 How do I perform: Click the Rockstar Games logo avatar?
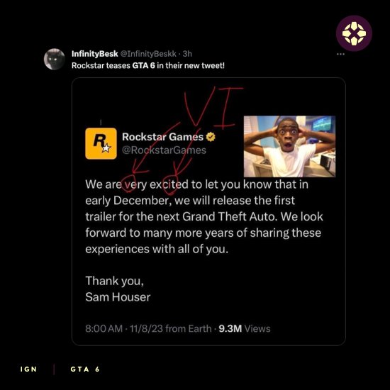[x=101, y=143]
